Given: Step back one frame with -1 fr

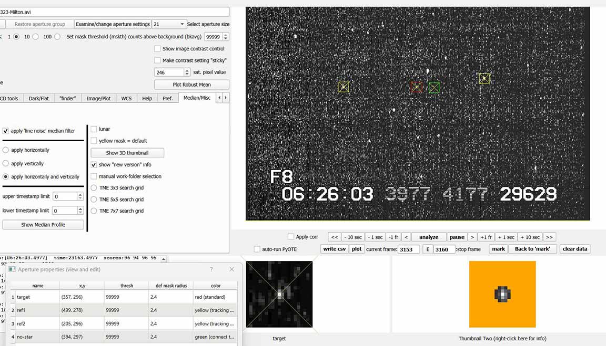Looking at the screenshot, I should pos(392,237).
